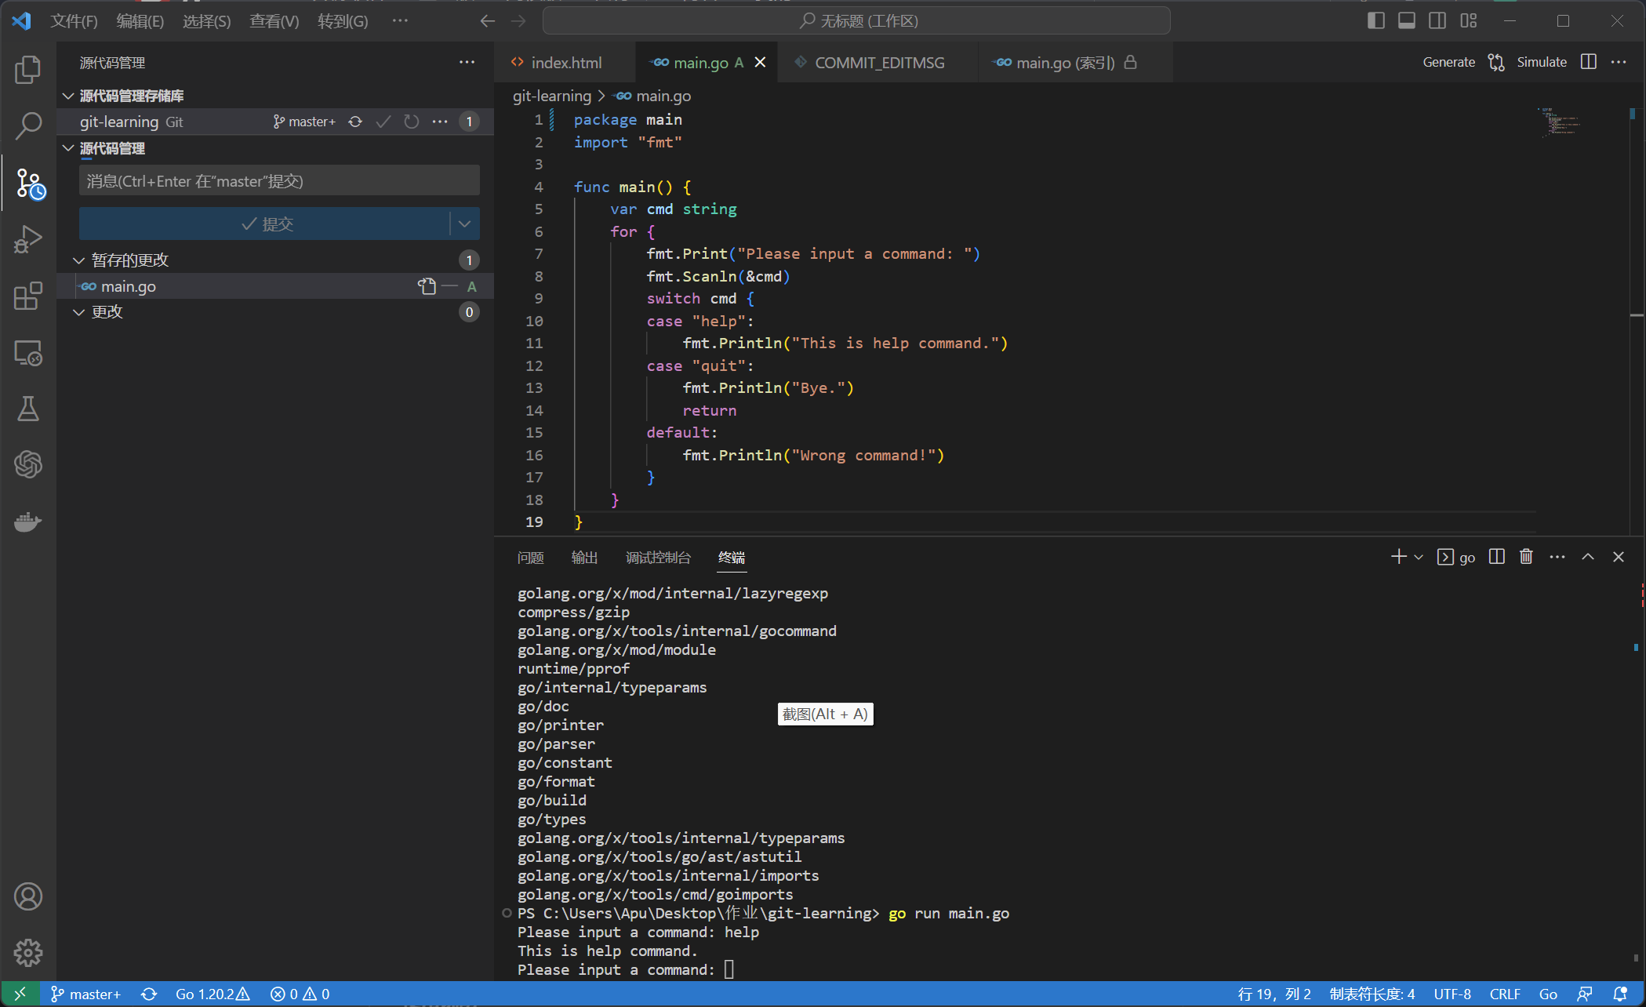Open the Explorer view in activity bar
This screenshot has height=1007, width=1646.
28,70
